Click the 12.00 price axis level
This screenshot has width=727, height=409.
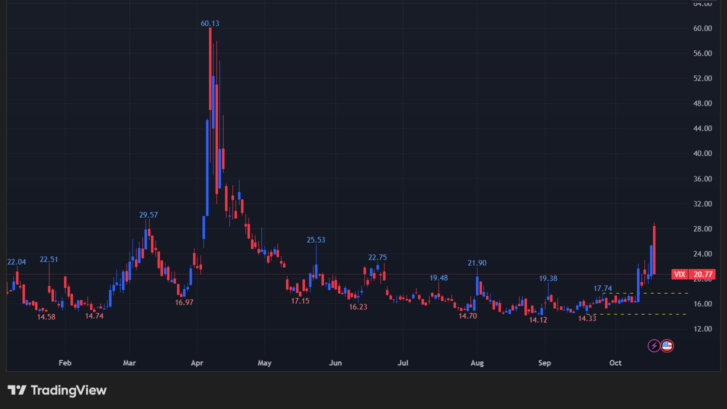[703, 329]
